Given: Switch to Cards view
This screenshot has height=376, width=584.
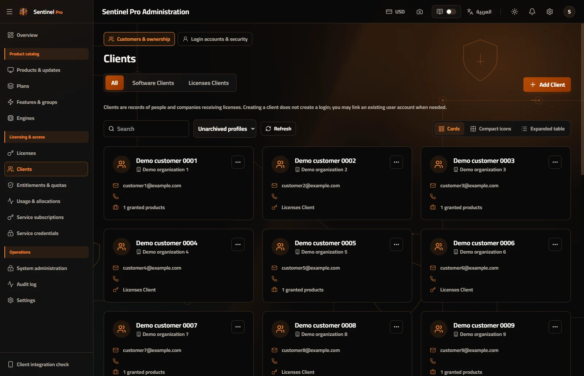Looking at the screenshot, I should tap(449, 129).
